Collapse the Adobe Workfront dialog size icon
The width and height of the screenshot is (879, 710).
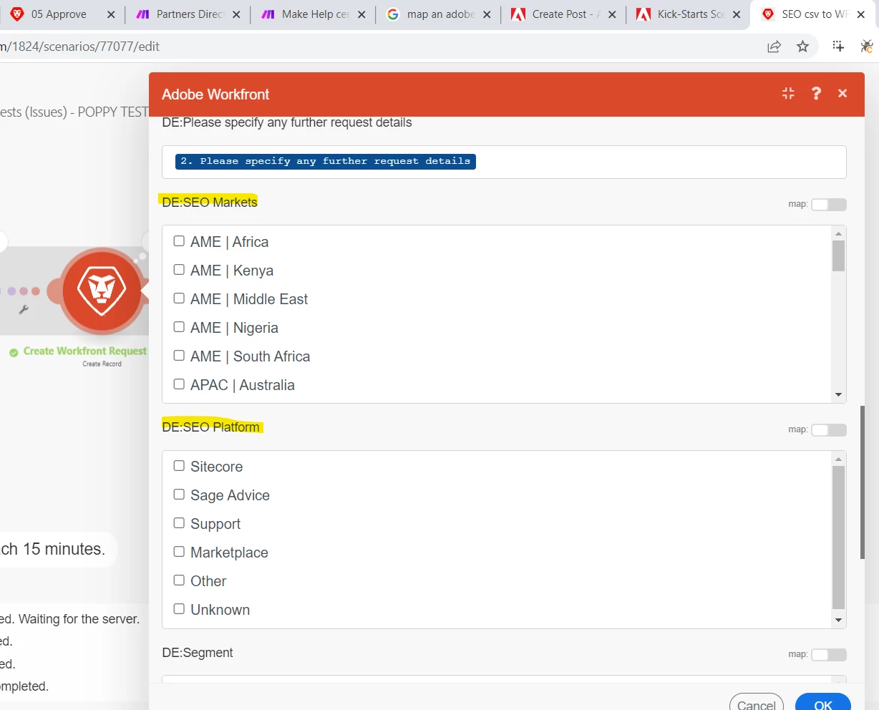[788, 94]
